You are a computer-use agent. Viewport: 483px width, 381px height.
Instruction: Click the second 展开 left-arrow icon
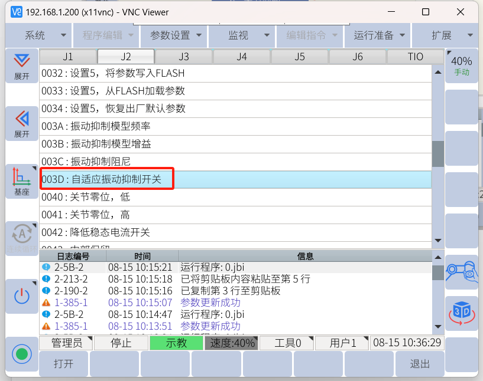pos(21,123)
